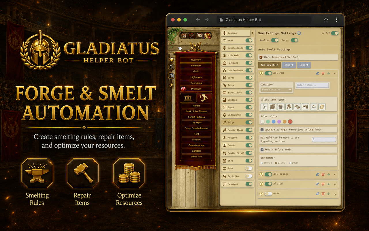The height and width of the screenshot is (231, 369).
Task: Open the game chat bubbles icon
Action: (180, 49)
